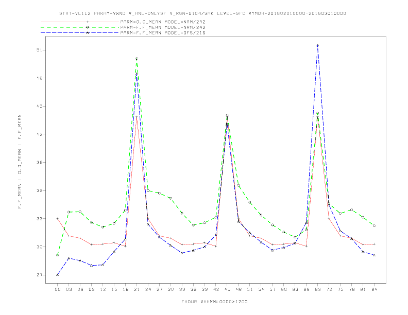The height and width of the screenshot is (315, 408).
Task: Click x-axis forecast hour label 63
Action: tap(295, 289)
